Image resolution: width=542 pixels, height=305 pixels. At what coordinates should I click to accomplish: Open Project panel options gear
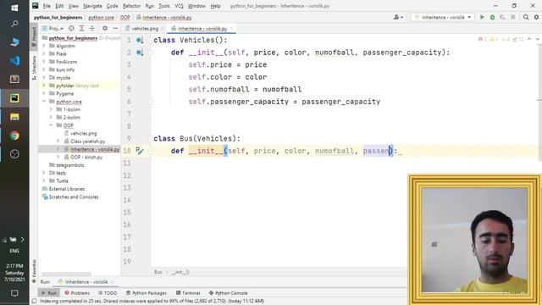click(x=105, y=28)
